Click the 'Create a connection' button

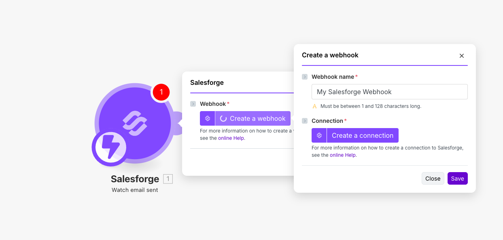click(x=363, y=135)
